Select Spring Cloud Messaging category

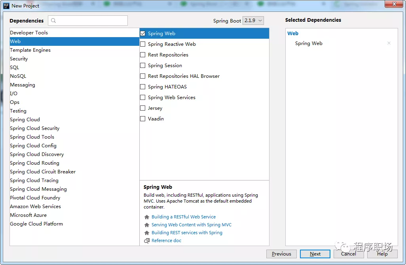74,189
